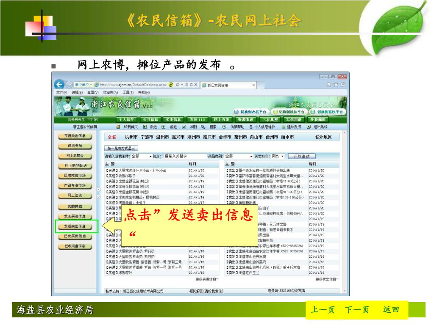The image size is (434, 325).
Task: Open the 农技110 navigation tab
Action: [x=197, y=120]
